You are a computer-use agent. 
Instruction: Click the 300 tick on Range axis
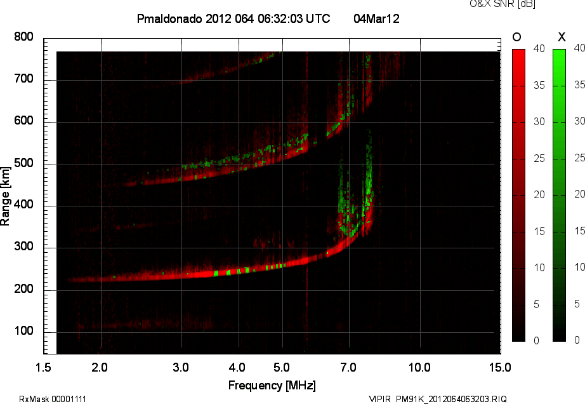click(x=23, y=246)
